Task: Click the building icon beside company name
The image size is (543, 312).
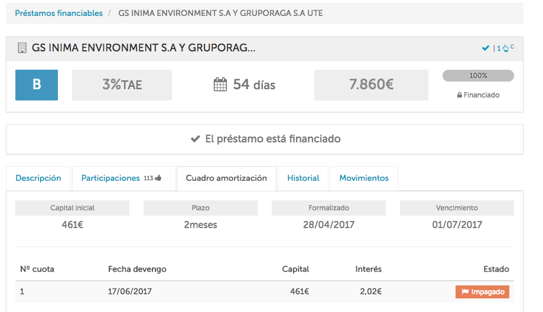Action: 22,48
